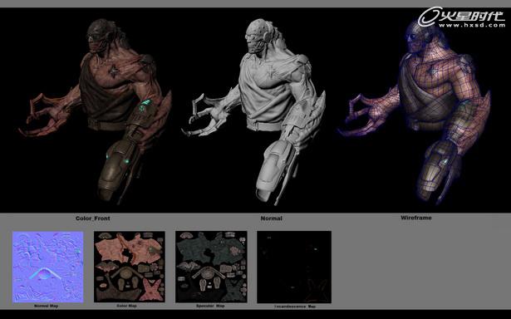The image size is (511, 319).
Task: Open the Color Map texture thumbnail
Action: click(x=130, y=267)
